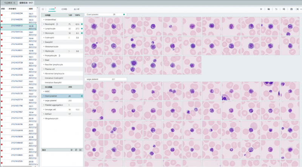Click the large platelet gallery header label

(92, 79)
